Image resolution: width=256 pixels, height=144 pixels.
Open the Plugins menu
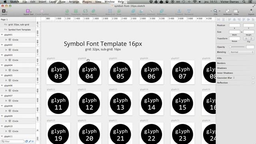coord(87,2)
